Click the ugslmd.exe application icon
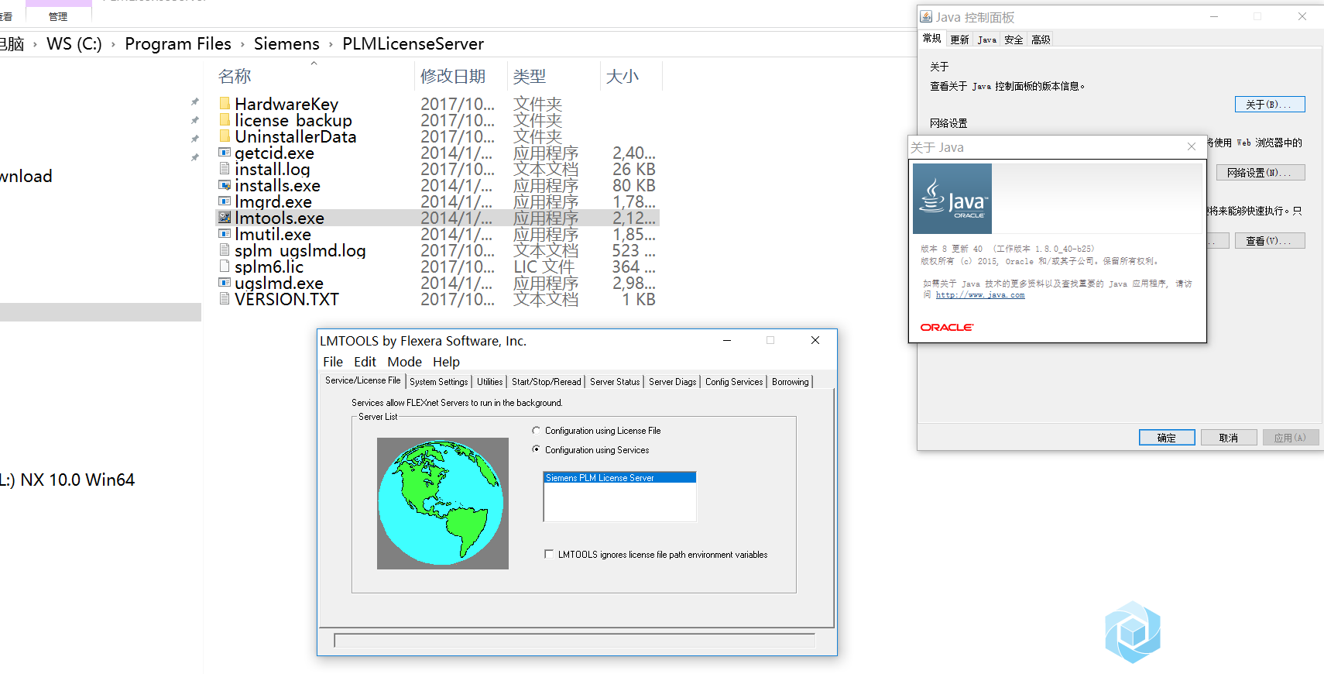 (x=225, y=283)
